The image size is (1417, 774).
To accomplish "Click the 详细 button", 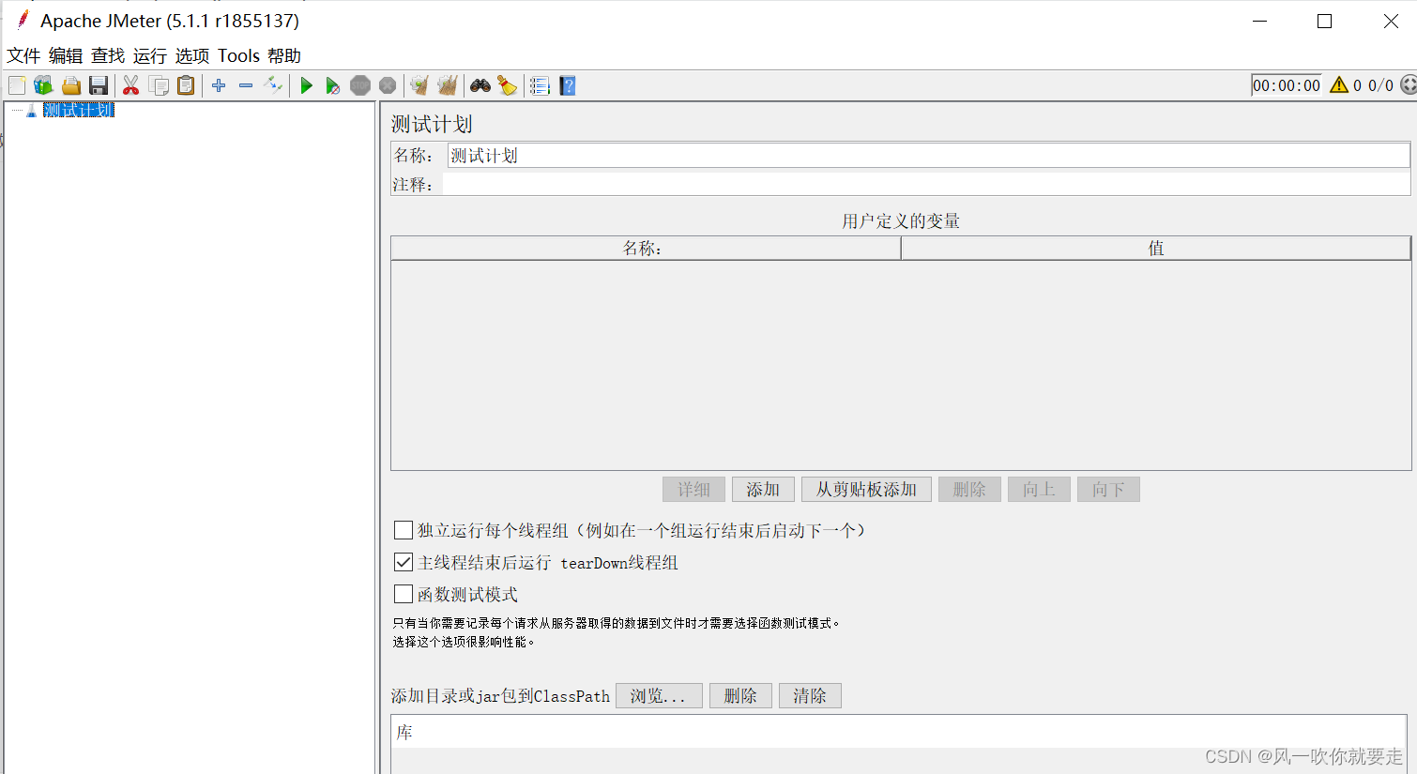I will pos(693,489).
